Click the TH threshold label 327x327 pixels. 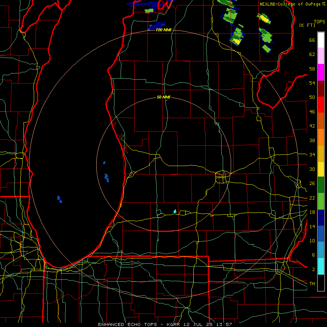[x=312, y=284]
